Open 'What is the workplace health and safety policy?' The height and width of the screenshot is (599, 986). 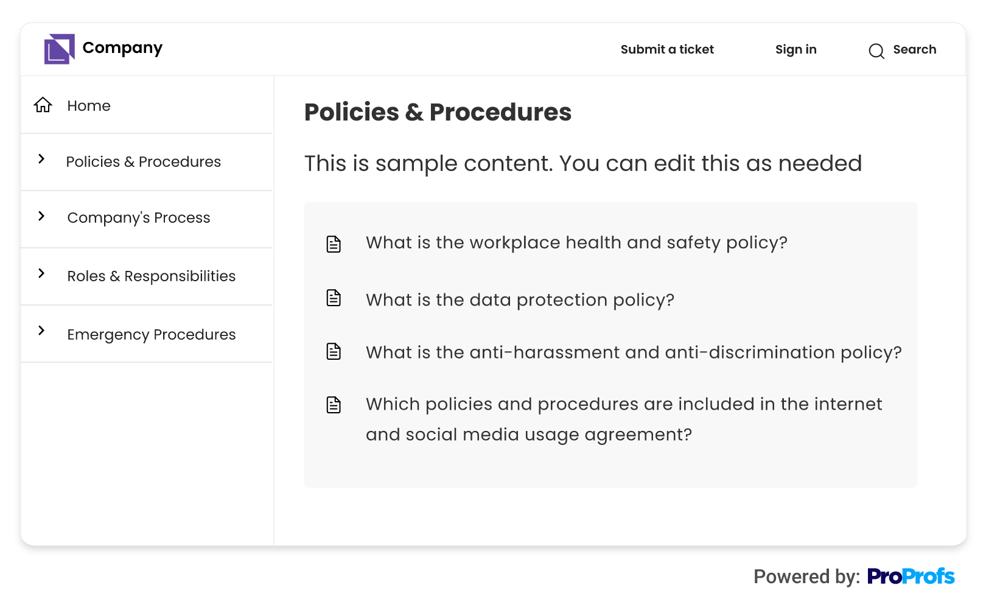click(576, 243)
